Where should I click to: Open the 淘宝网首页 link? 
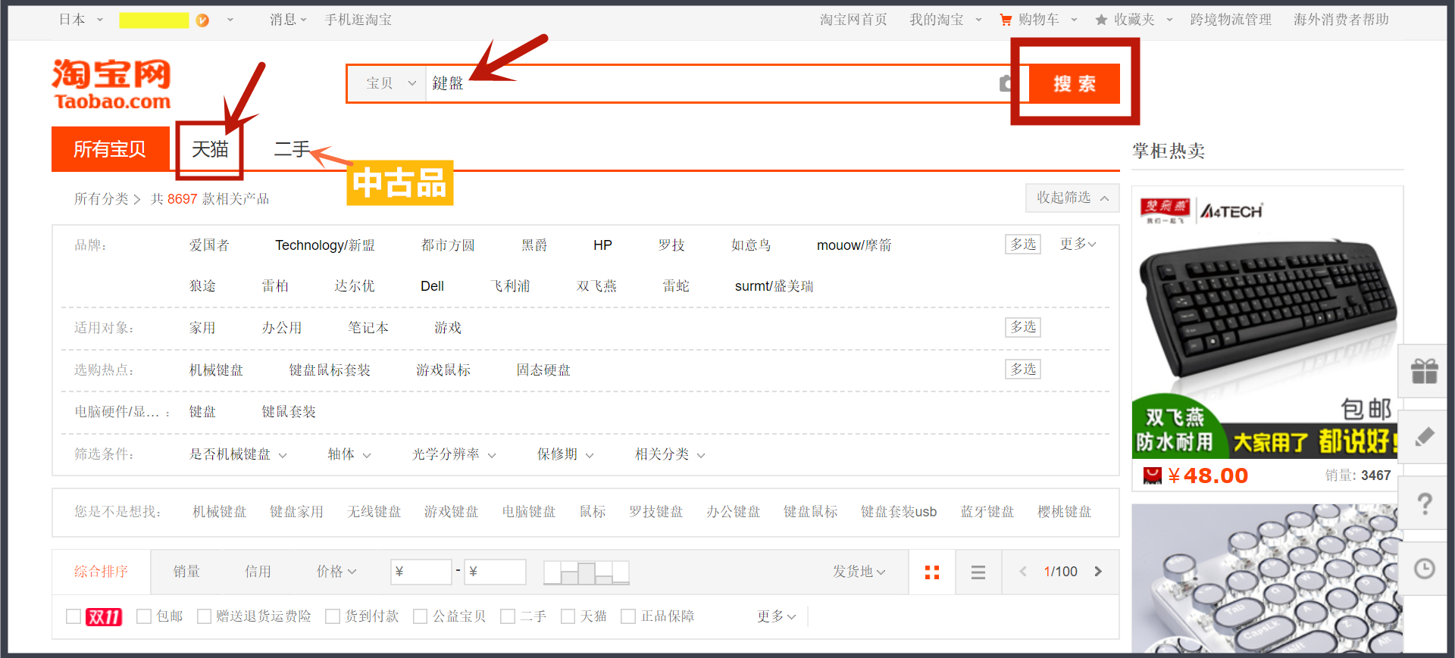click(853, 20)
